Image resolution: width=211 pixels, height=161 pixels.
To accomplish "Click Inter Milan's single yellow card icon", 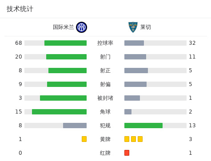I will 84,139.
